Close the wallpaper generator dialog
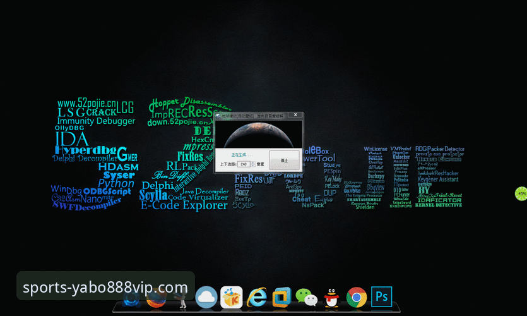 (295, 115)
